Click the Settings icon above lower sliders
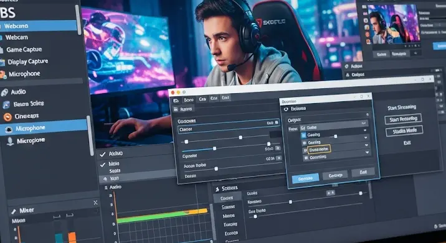446x243 pixels. (x=217, y=189)
